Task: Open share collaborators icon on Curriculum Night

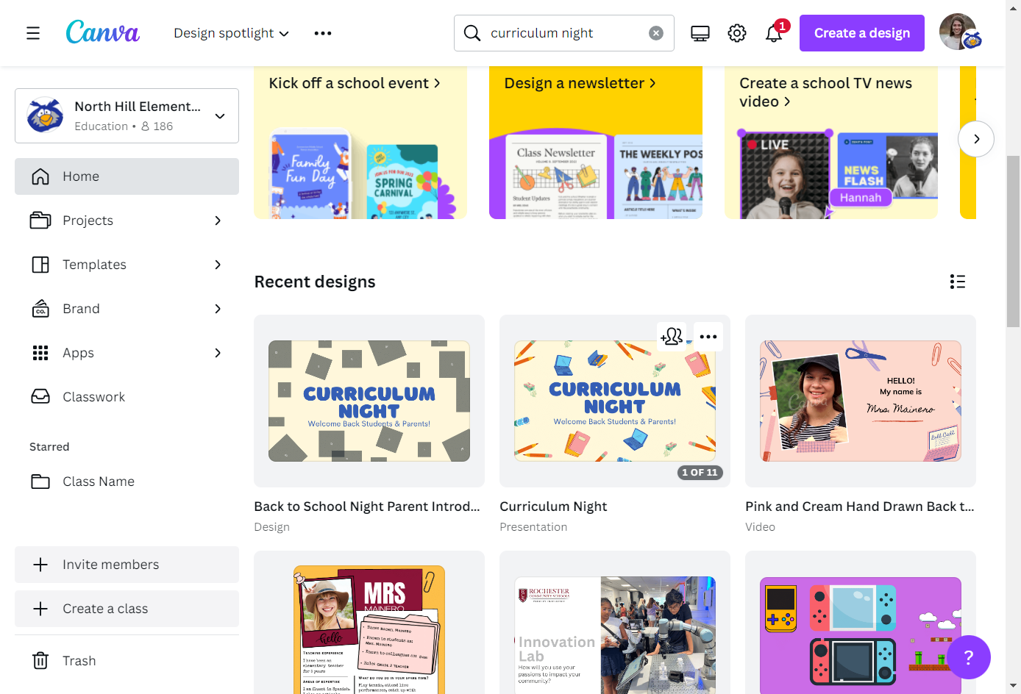Action: [x=672, y=337]
